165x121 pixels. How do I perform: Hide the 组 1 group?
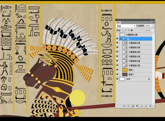click(117, 39)
